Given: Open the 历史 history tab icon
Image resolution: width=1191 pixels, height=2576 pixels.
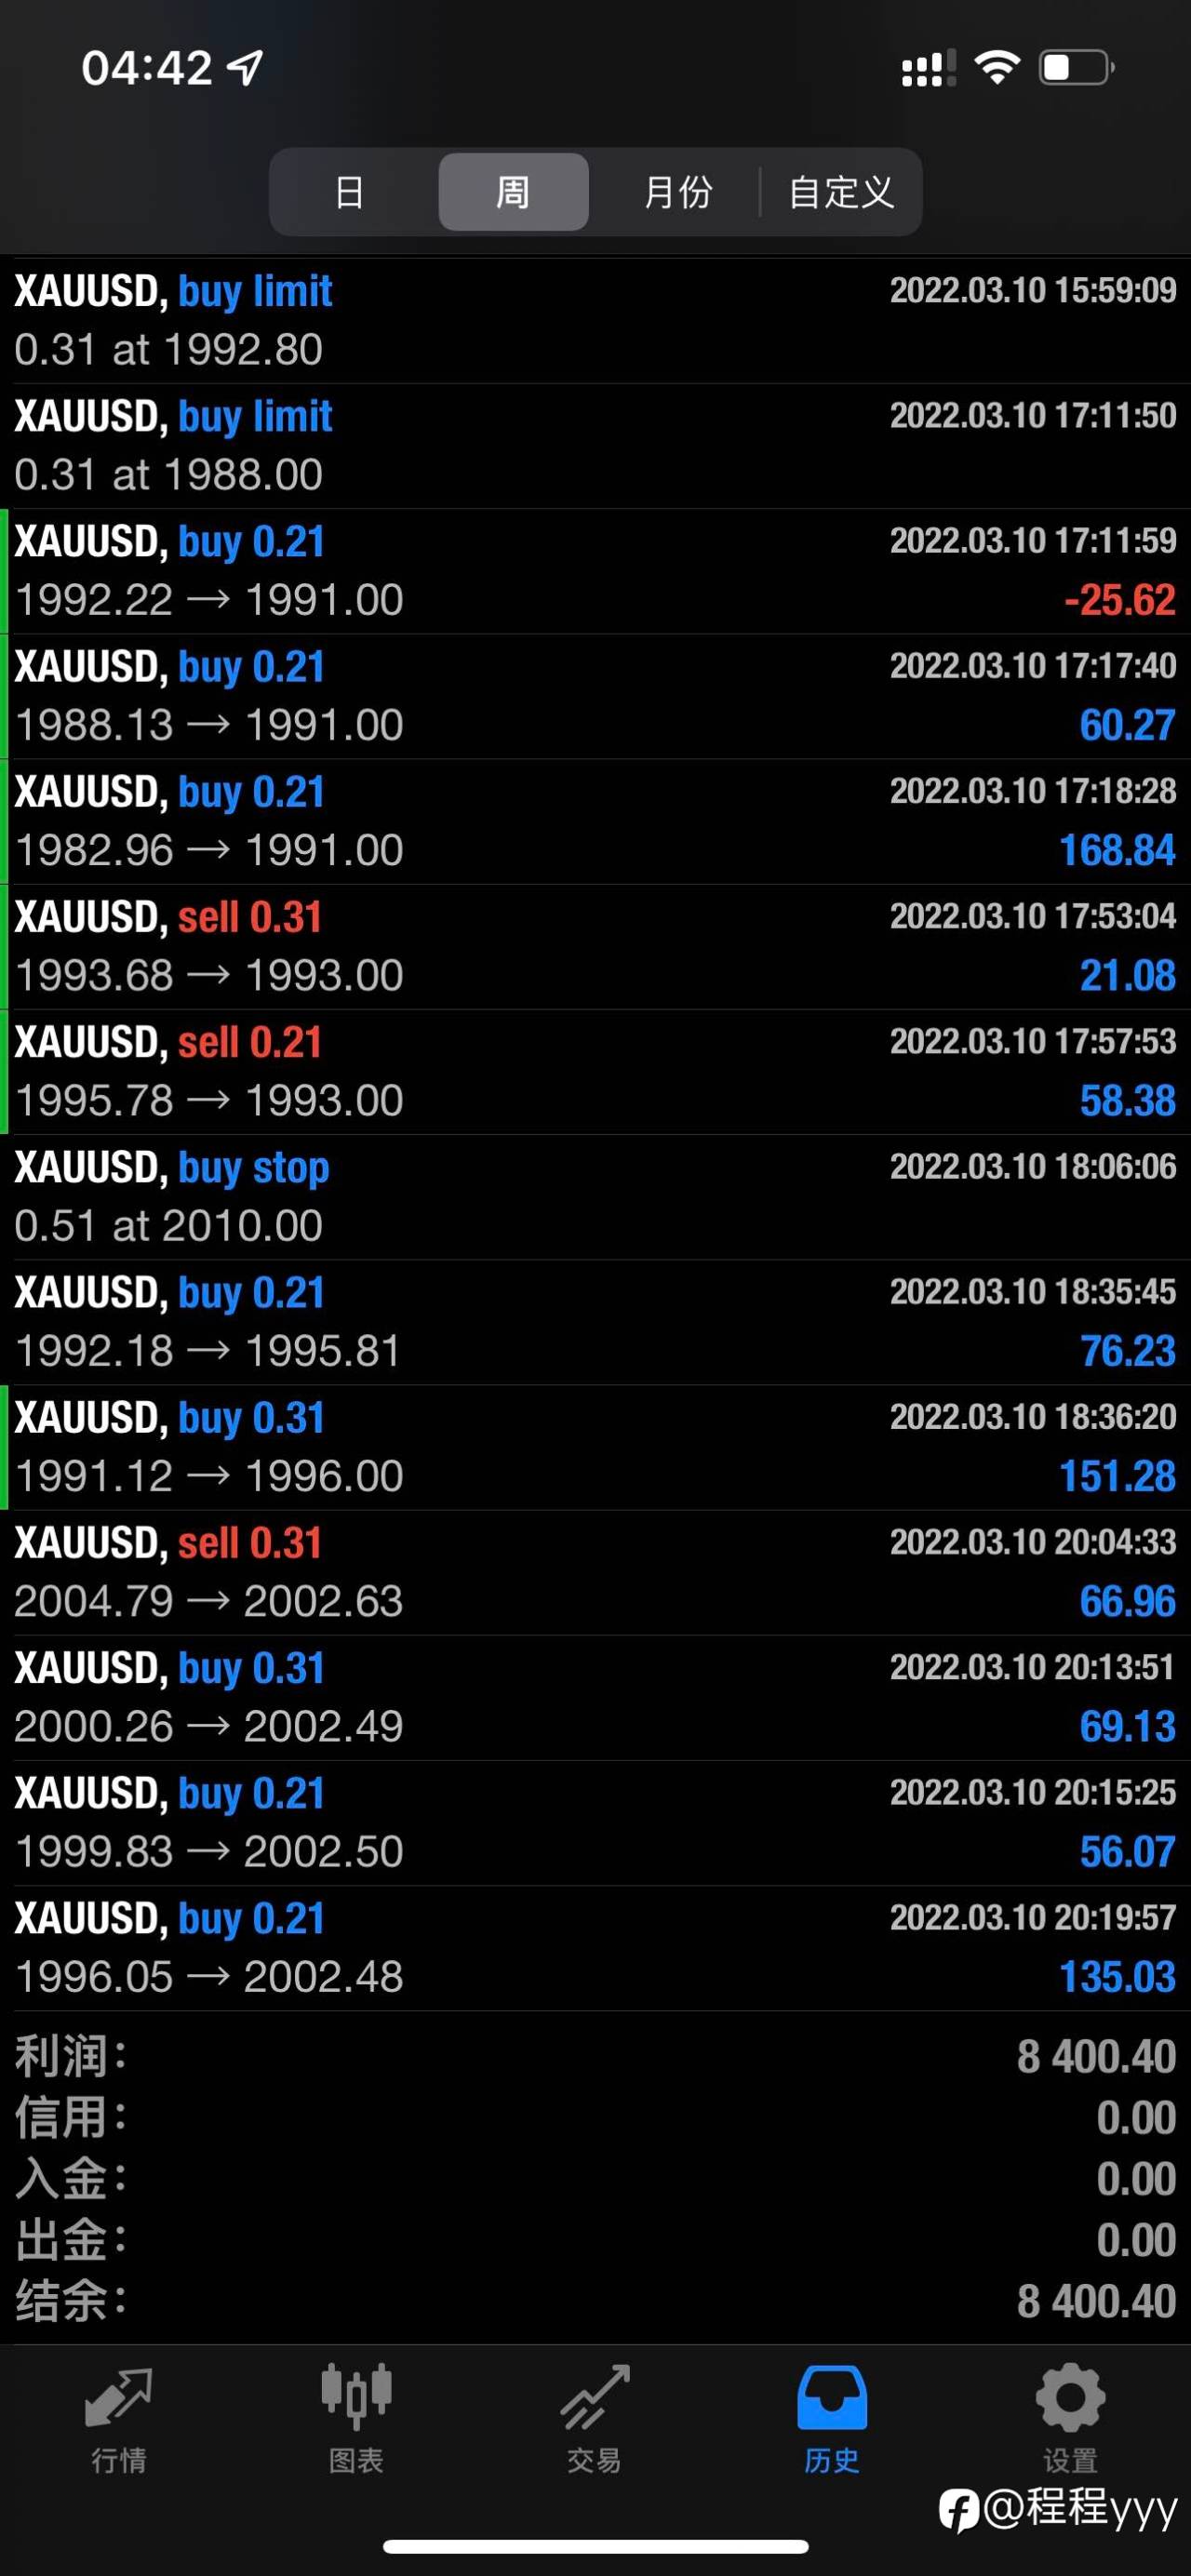Looking at the screenshot, I should [832, 2398].
